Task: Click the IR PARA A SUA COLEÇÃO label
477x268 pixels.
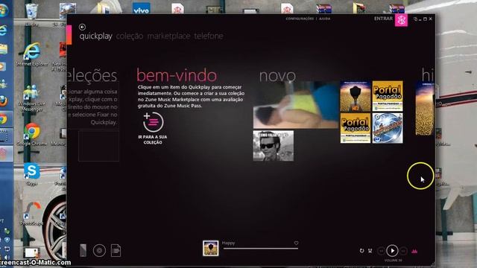Action: (x=153, y=140)
